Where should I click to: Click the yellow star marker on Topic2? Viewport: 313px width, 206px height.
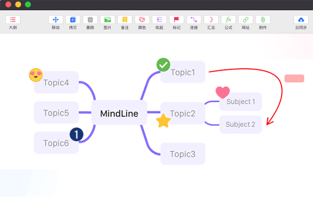pos(163,121)
